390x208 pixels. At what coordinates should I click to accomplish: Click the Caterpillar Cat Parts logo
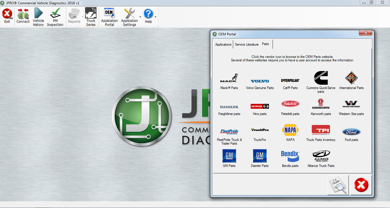pos(290,80)
